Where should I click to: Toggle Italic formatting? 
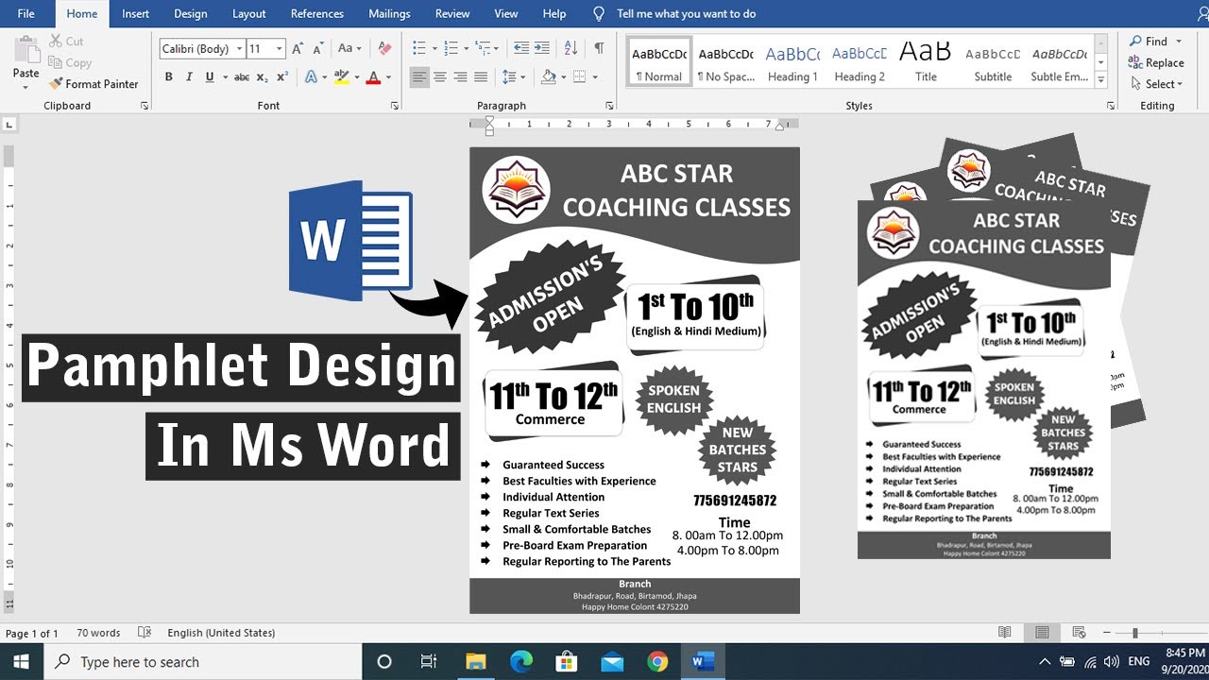pos(189,77)
